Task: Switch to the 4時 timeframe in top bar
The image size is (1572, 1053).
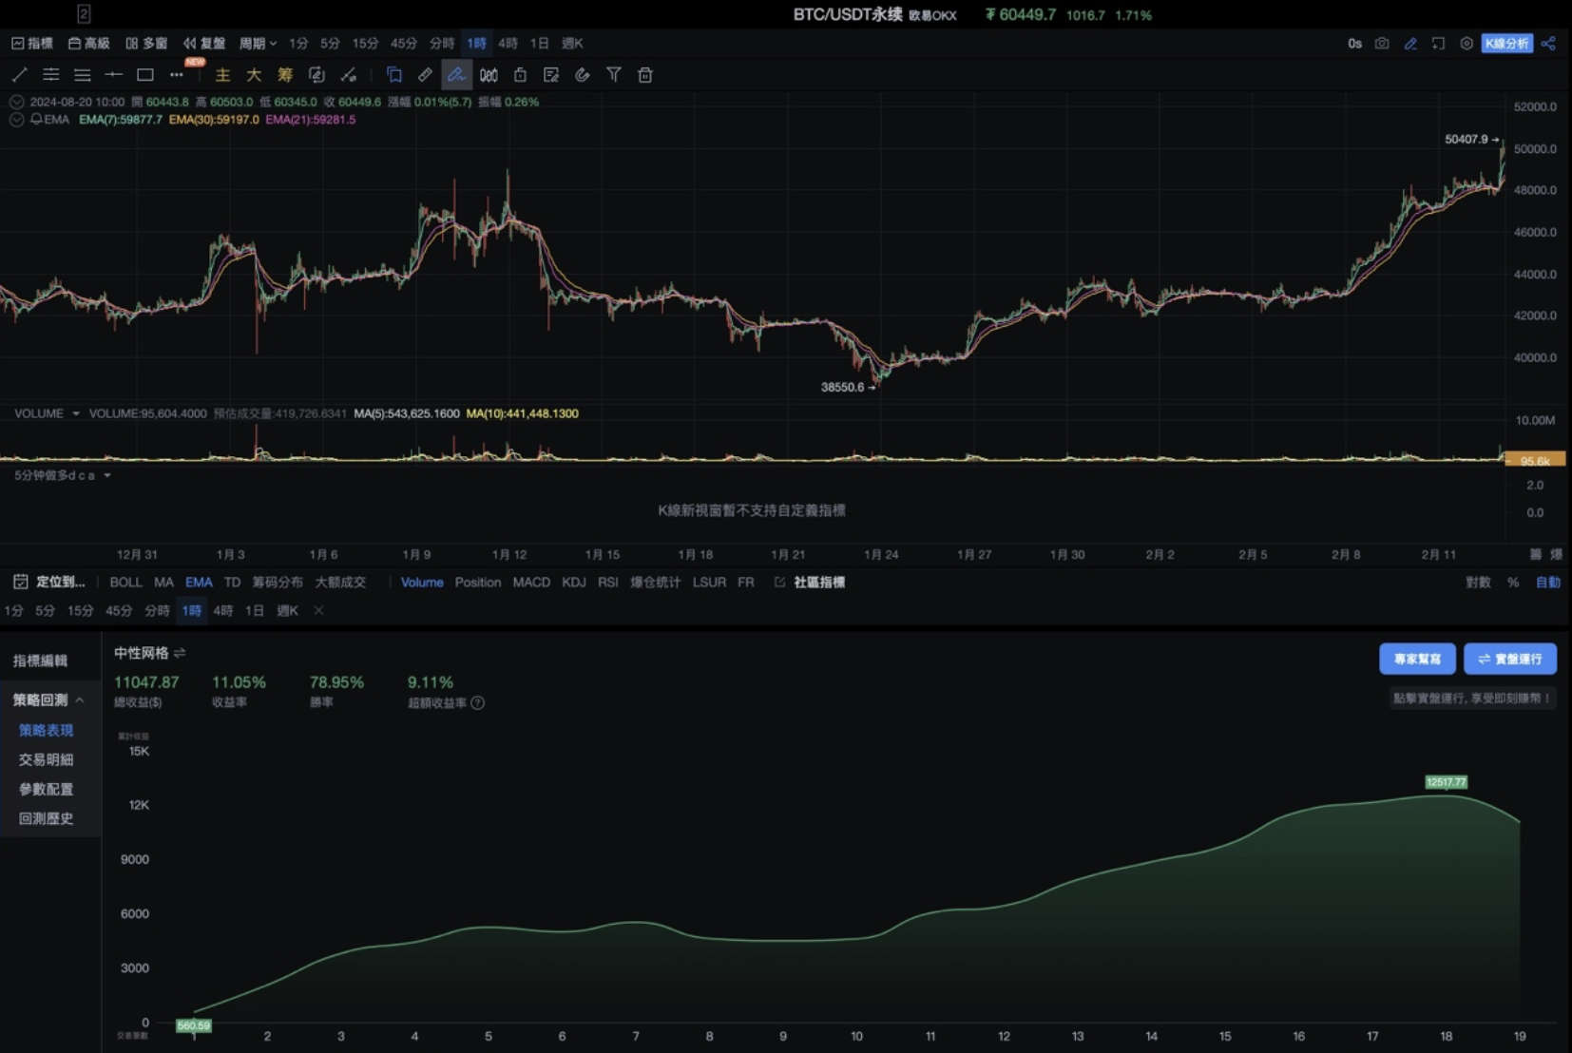Action: tap(508, 44)
